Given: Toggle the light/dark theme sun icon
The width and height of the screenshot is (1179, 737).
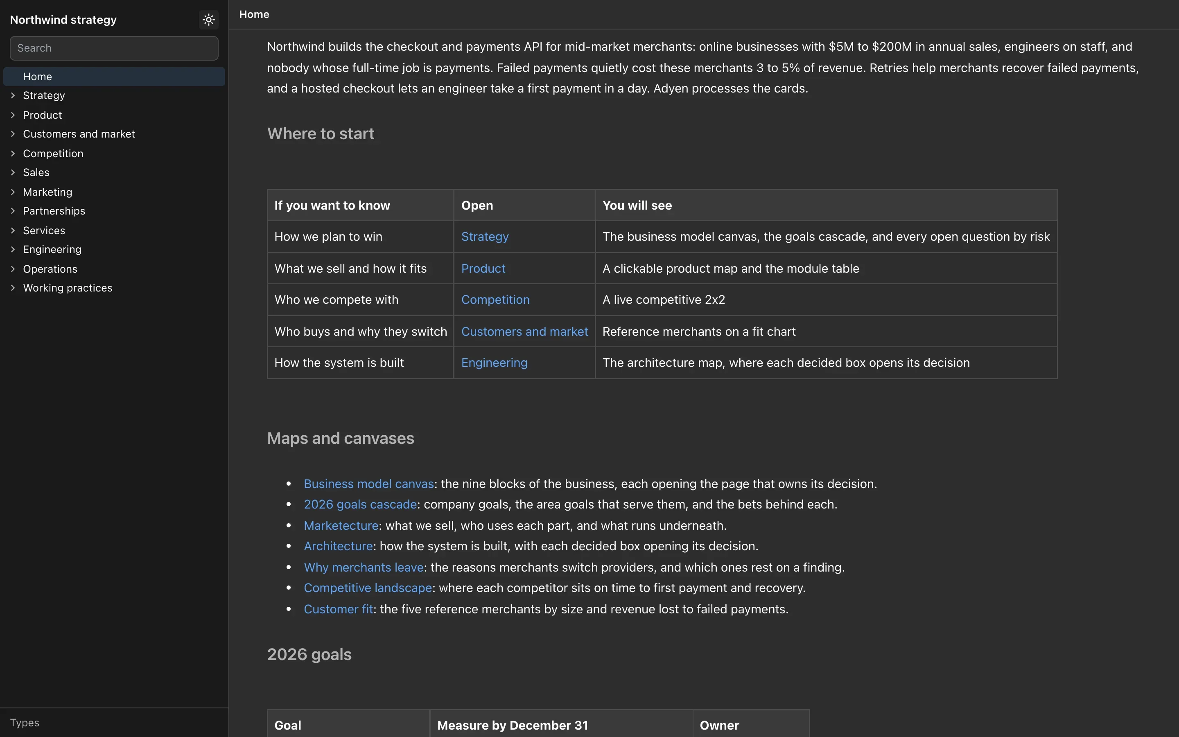Looking at the screenshot, I should pos(208,20).
